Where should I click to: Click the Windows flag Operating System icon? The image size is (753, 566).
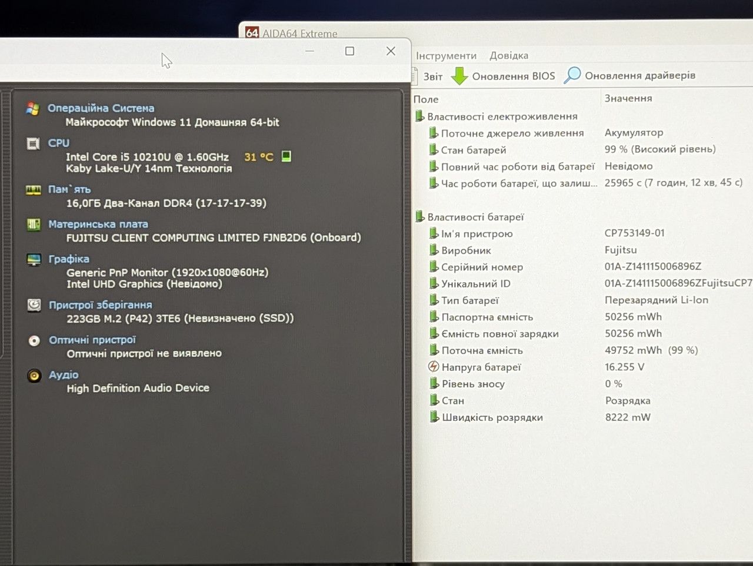(x=33, y=109)
